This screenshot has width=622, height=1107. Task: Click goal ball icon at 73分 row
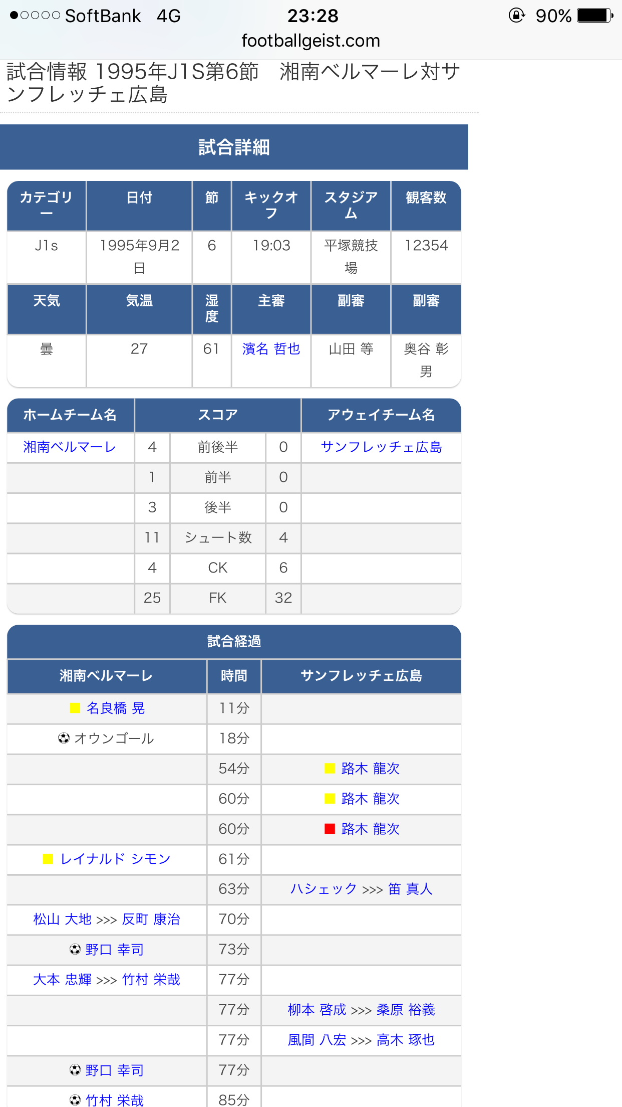[x=75, y=949]
